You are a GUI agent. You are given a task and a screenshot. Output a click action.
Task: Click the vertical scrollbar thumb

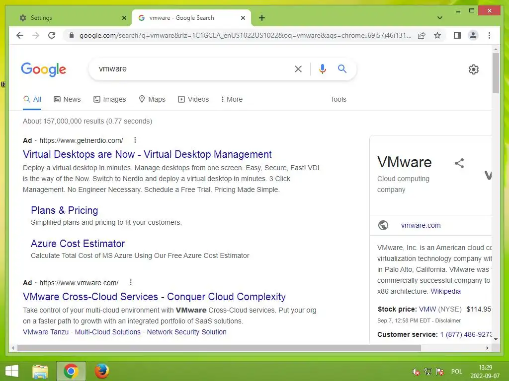pyautogui.click(x=496, y=73)
